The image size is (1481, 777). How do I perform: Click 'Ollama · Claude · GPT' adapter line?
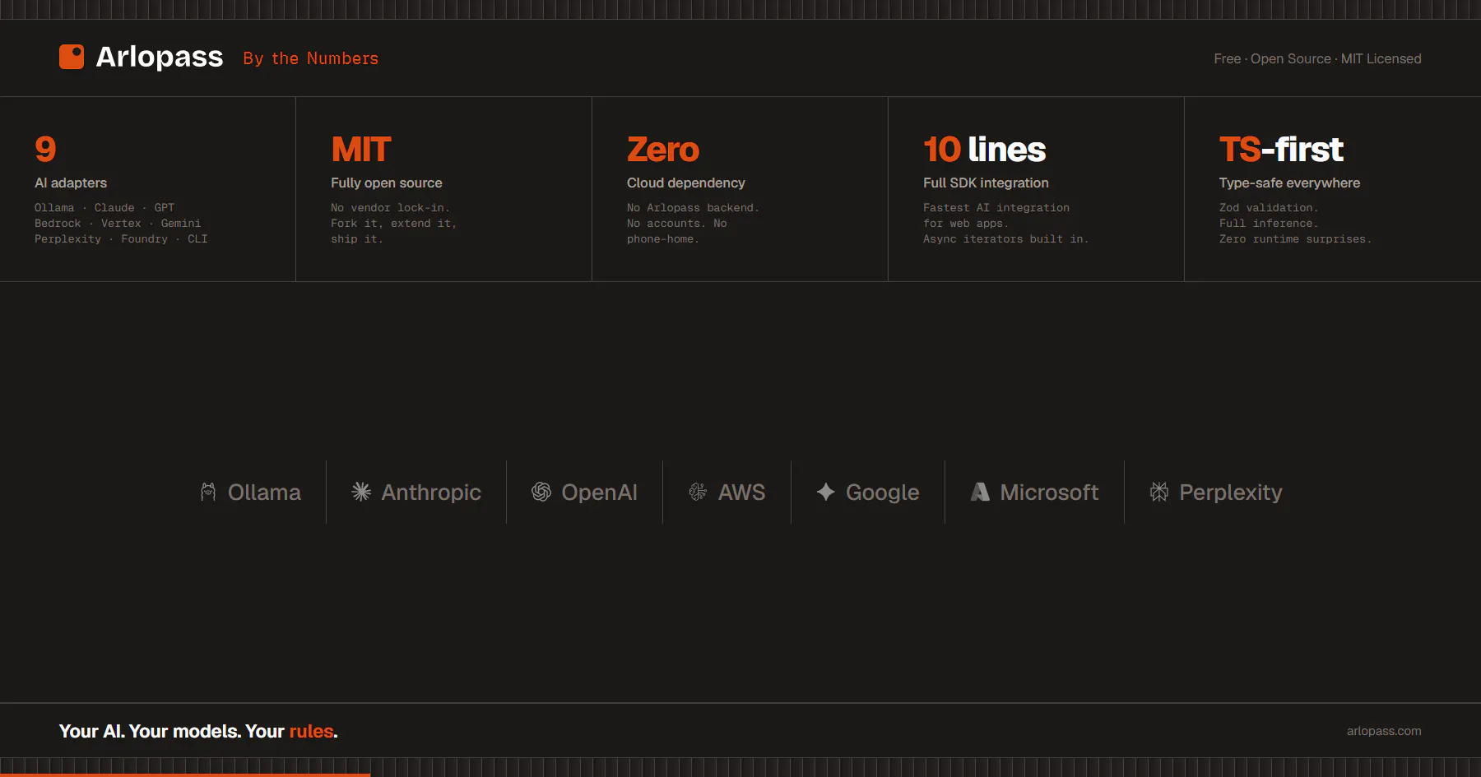click(104, 208)
